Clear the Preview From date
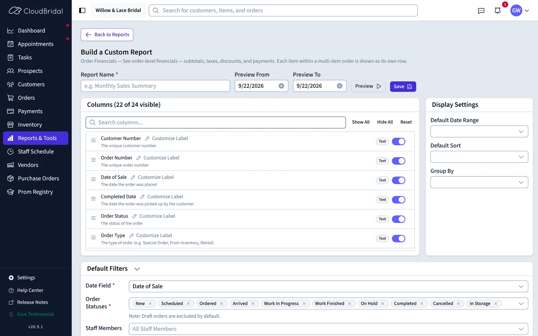The width and height of the screenshot is (538, 336). tap(281, 86)
